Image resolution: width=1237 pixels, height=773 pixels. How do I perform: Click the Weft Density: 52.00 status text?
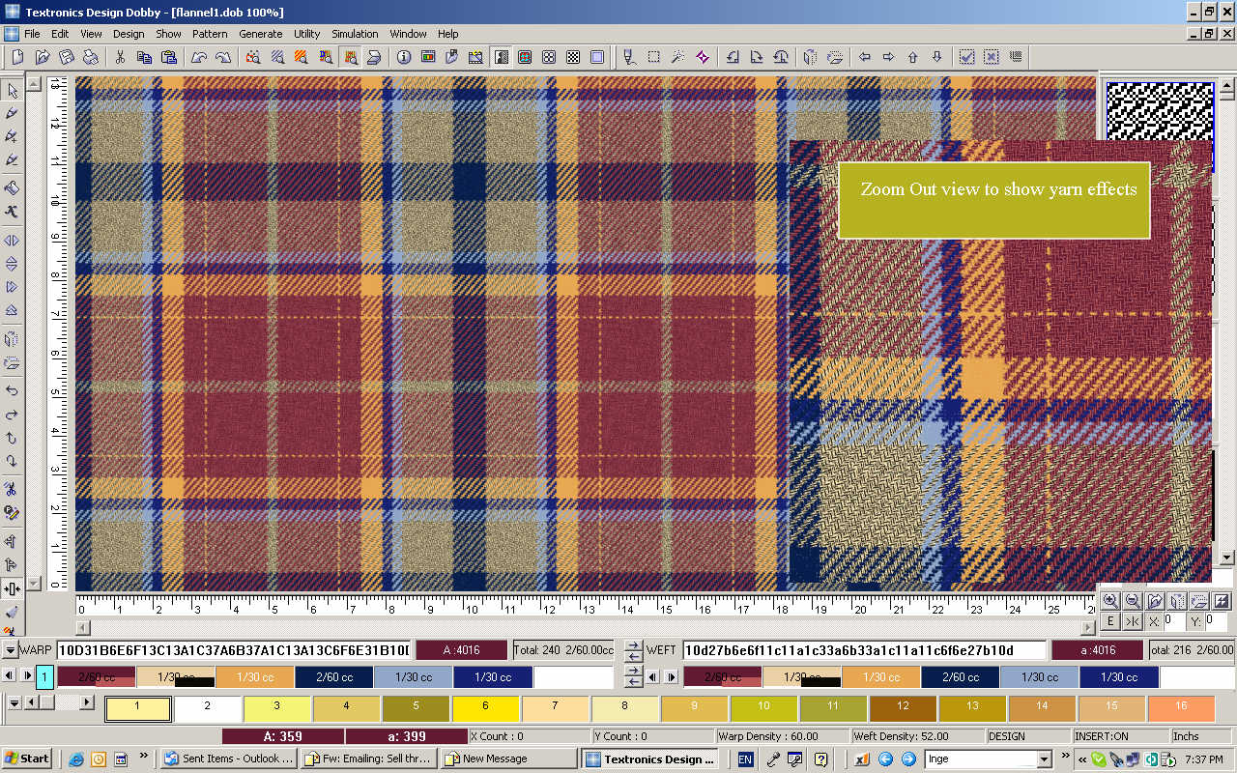902,736
